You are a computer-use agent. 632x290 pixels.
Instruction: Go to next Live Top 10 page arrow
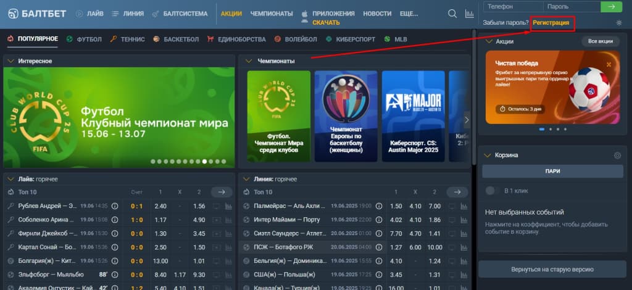[x=222, y=192]
